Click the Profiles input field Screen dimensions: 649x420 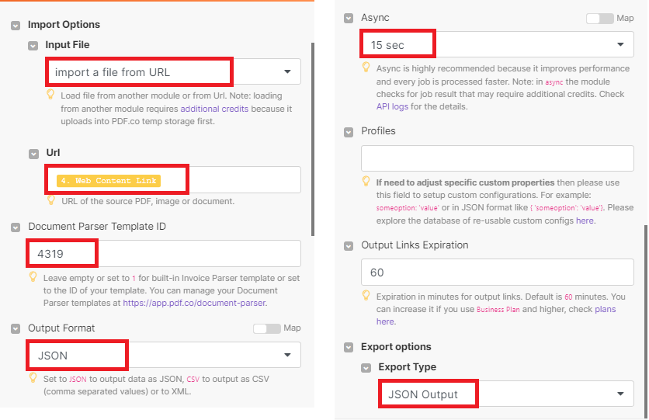pyautogui.click(x=498, y=158)
